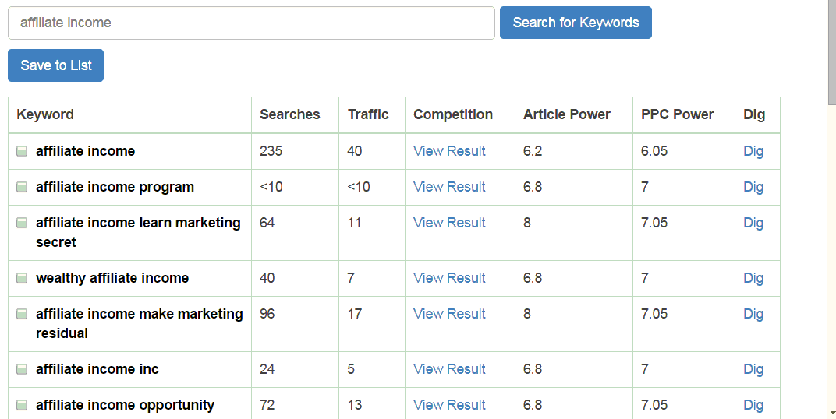The image size is (836, 419).
Task: Click the Searches column header
Action: click(x=289, y=114)
